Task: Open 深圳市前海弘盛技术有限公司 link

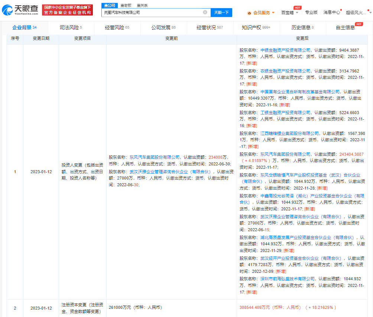Action: 287,279
